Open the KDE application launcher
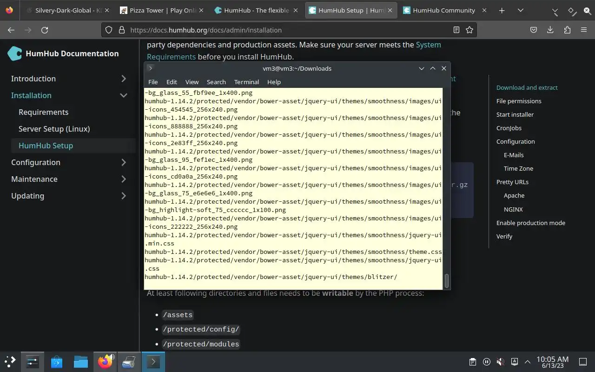 (x=10, y=361)
